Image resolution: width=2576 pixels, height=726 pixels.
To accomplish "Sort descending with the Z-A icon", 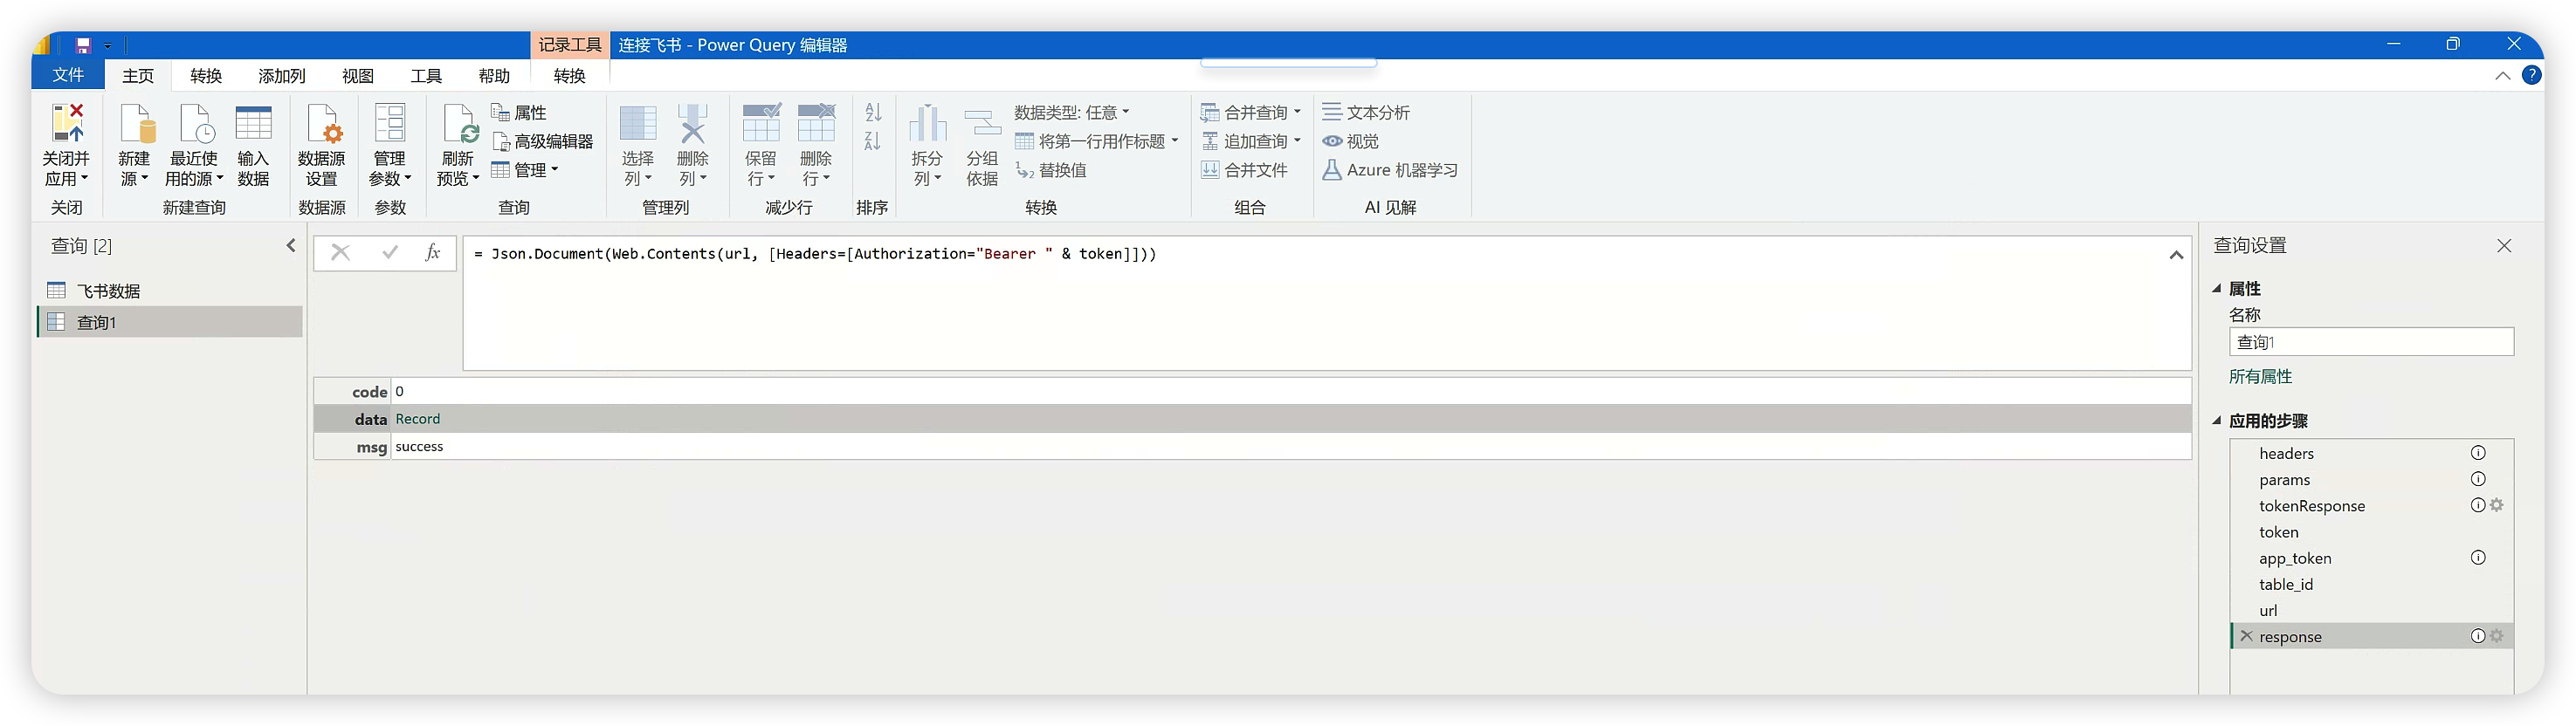I will [x=873, y=140].
